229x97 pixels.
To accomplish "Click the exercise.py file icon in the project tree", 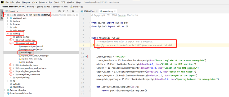I will pos(20,53).
